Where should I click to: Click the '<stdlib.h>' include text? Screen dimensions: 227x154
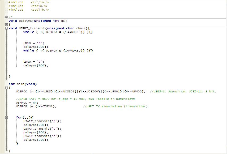pos(40,10)
